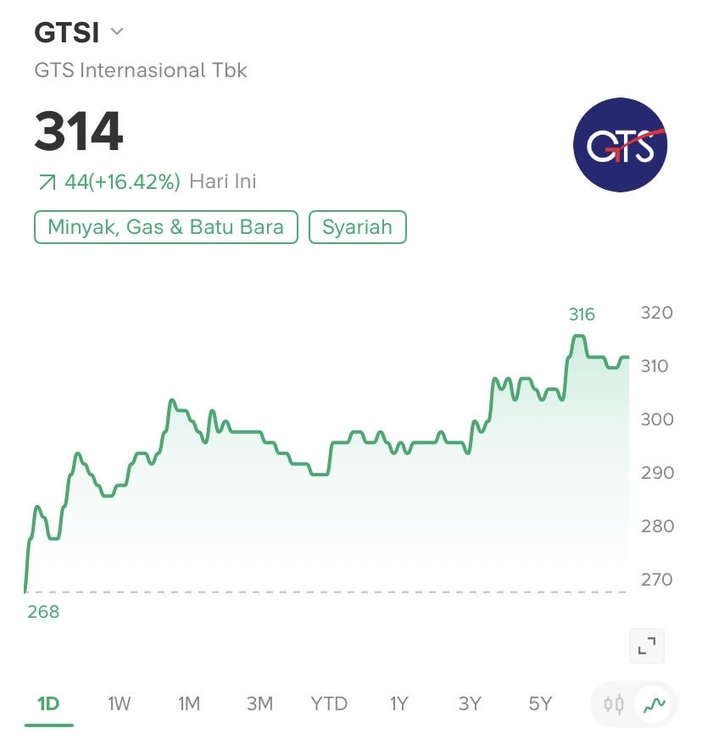Choose the 3Y timeframe
702x750 pixels.
(x=470, y=703)
